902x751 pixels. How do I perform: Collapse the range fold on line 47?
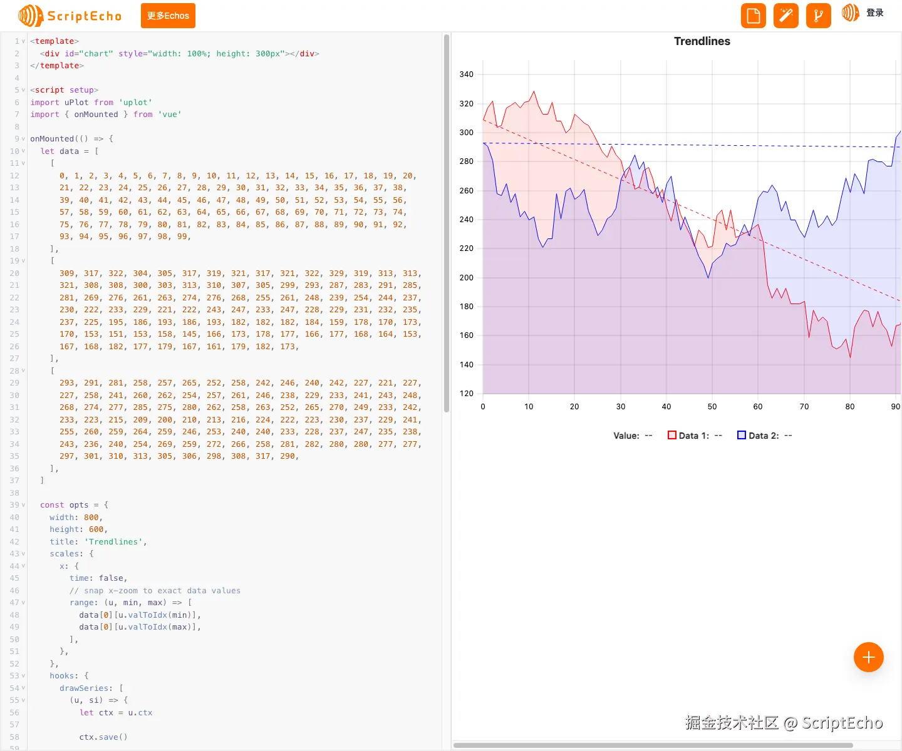[x=24, y=603]
